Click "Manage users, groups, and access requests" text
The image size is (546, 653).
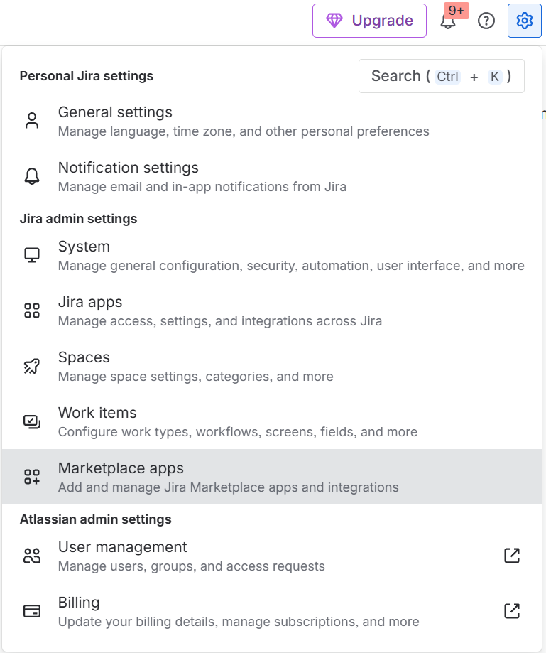pos(192,566)
